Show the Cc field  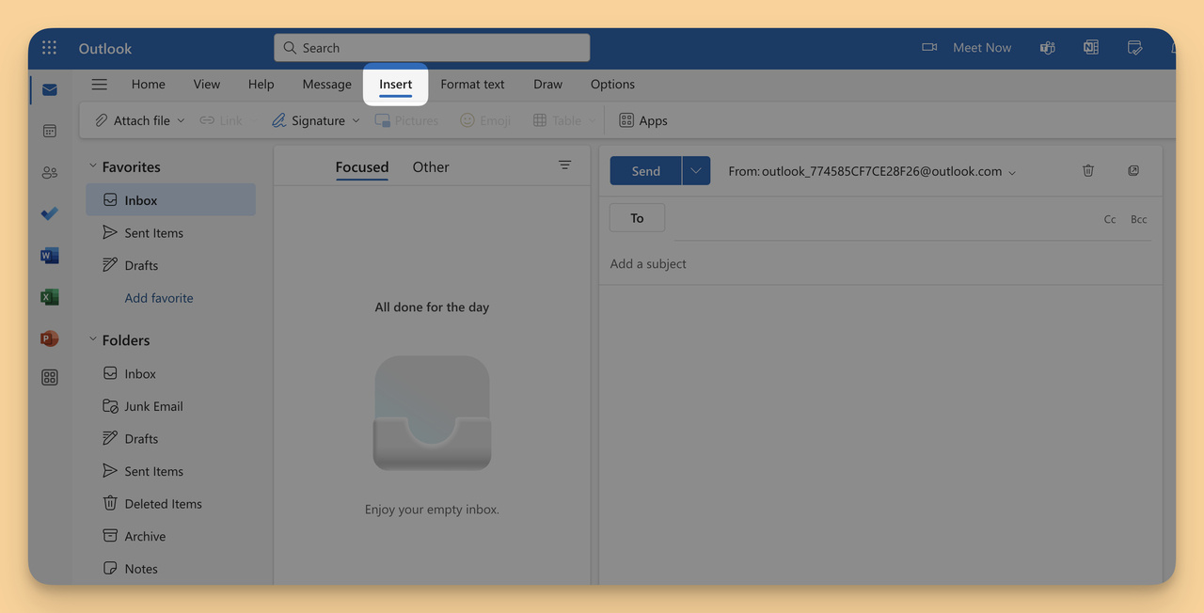click(x=1110, y=219)
